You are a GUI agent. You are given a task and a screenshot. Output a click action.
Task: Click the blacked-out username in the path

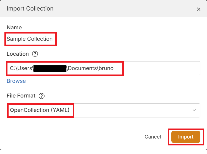tap(50, 68)
